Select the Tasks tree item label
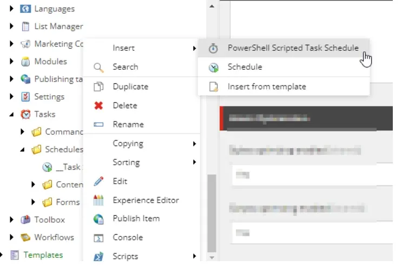 tap(45, 114)
